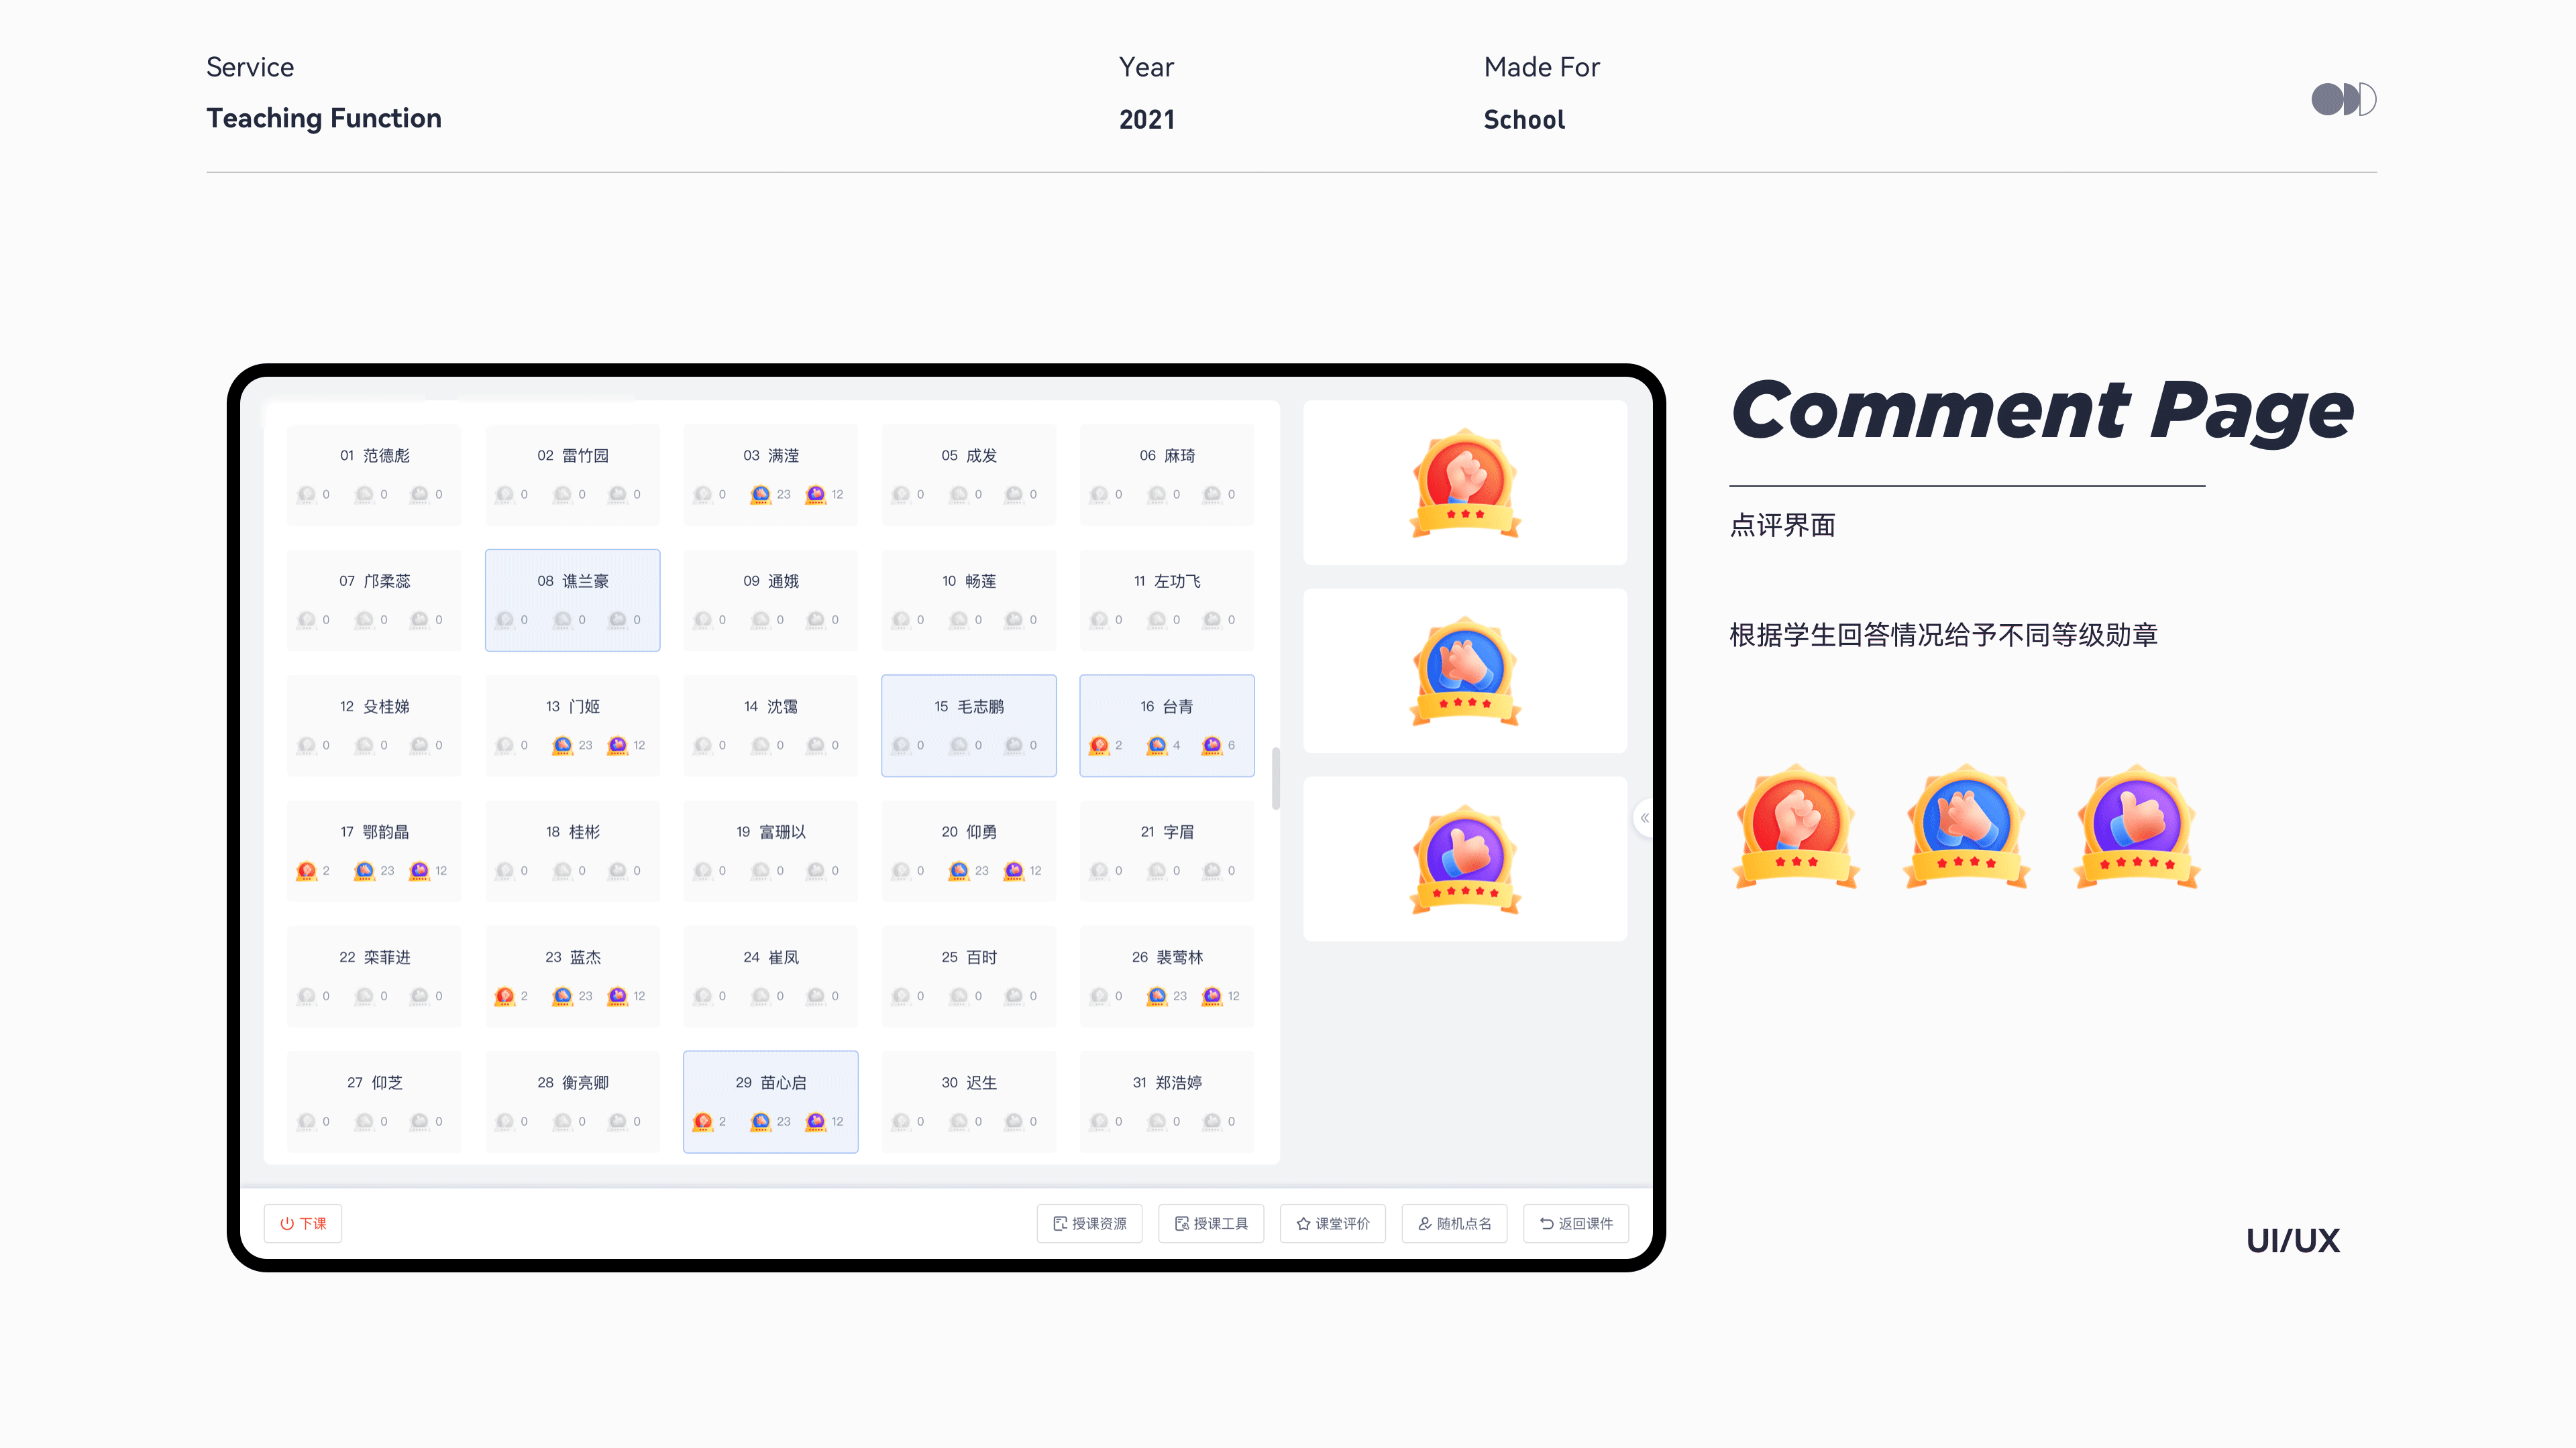This screenshot has height=1448, width=2576.
Task: Click 返回课件 return to courseware
Action: (x=1576, y=1223)
